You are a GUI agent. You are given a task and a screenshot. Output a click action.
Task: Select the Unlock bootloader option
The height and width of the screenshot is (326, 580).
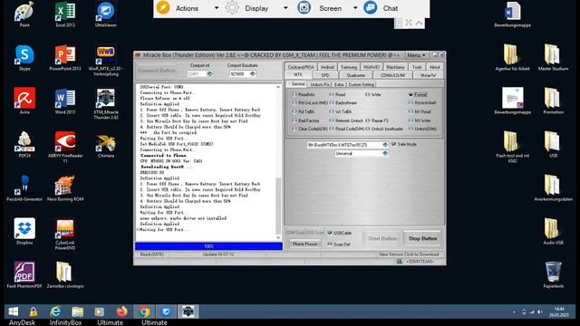384,129
